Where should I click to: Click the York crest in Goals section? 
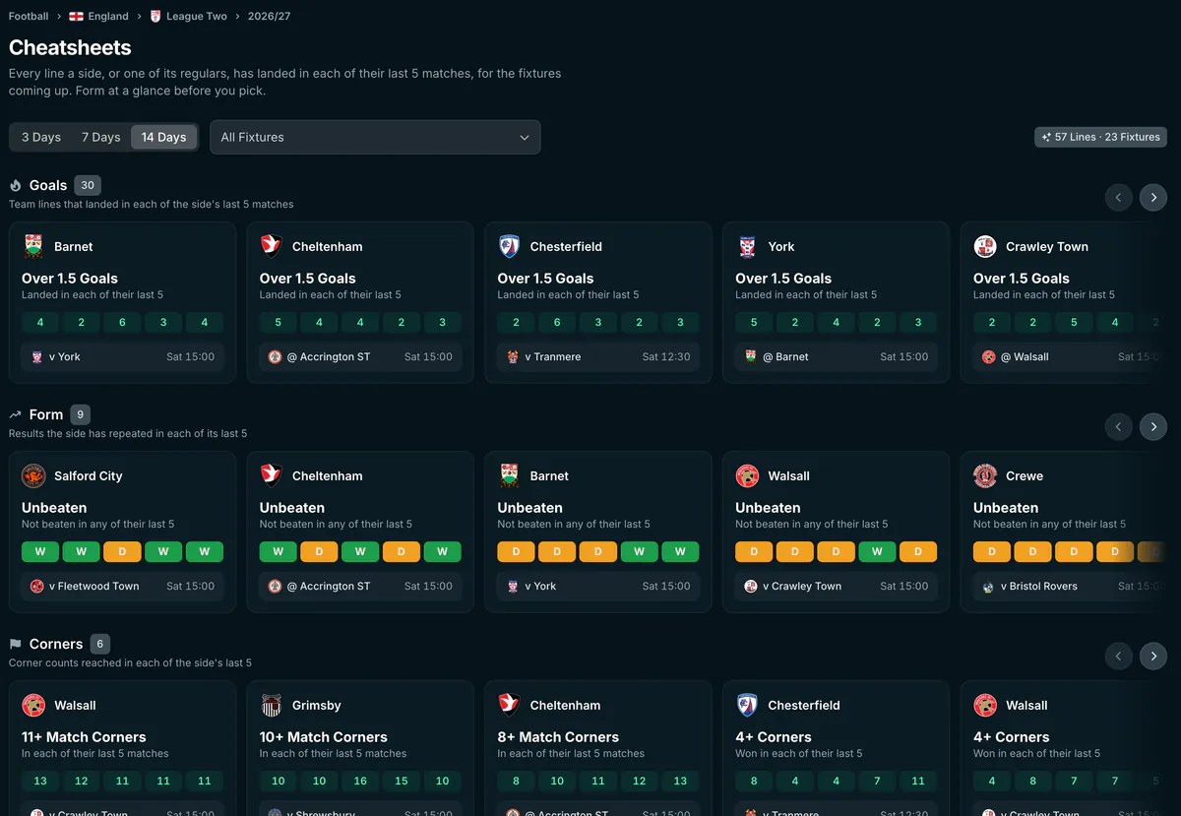tap(748, 246)
